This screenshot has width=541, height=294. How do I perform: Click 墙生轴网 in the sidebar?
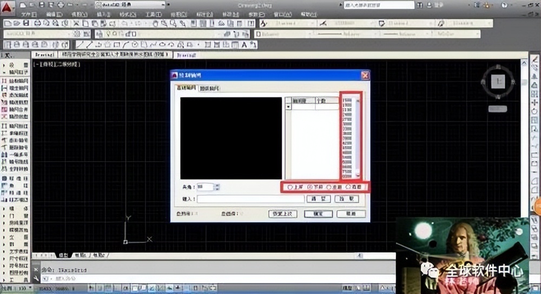(15, 88)
